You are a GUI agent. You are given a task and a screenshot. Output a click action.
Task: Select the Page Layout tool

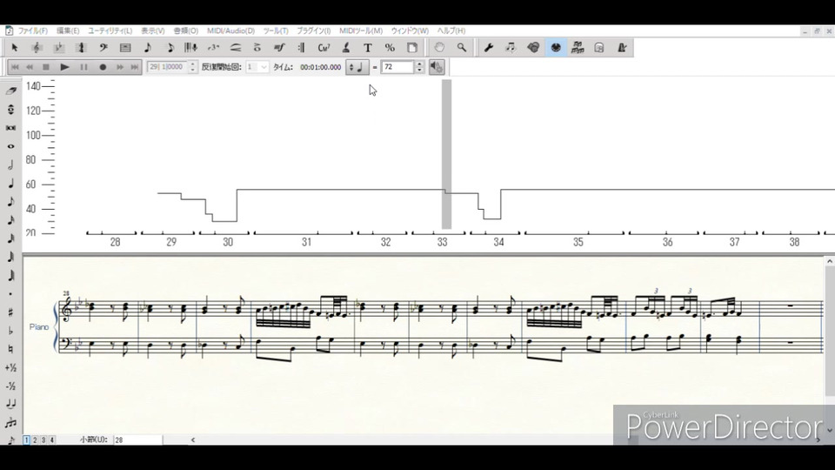412,48
